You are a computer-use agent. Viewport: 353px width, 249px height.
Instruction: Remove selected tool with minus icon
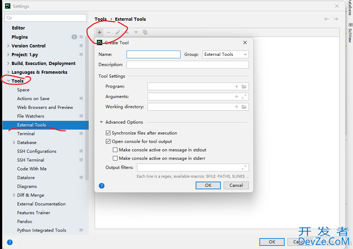109,32
